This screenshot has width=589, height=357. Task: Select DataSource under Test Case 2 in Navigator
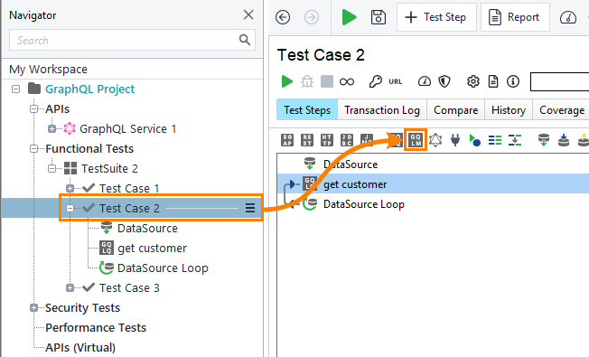tap(147, 228)
